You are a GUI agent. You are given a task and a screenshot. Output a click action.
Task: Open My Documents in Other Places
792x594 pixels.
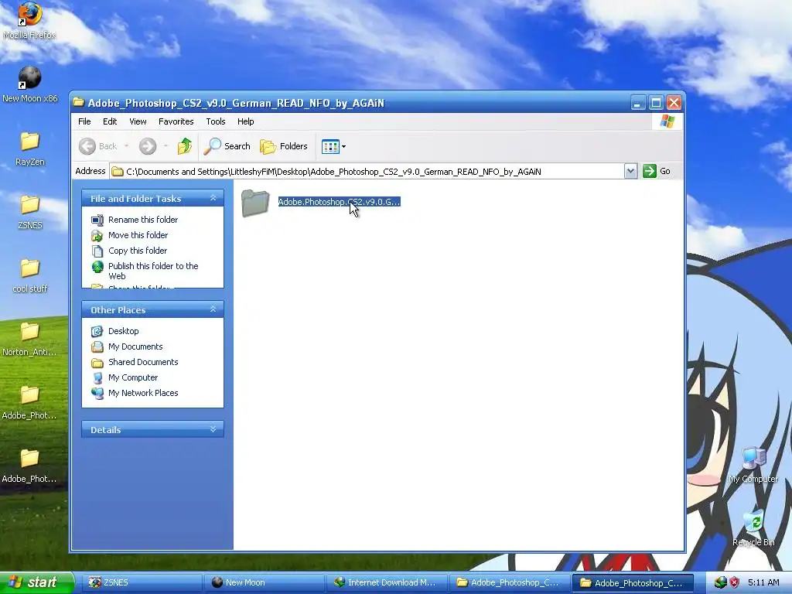pyautogui.click(x=135, y=346)
